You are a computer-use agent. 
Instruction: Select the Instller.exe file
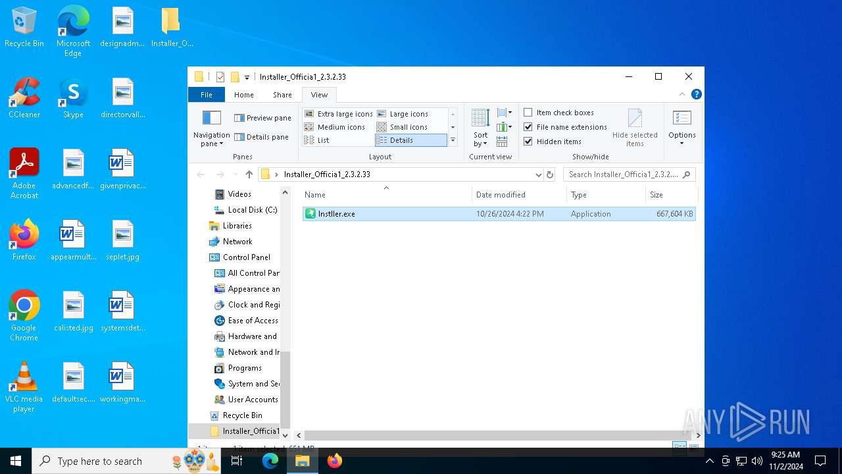[x=499, y=214]
